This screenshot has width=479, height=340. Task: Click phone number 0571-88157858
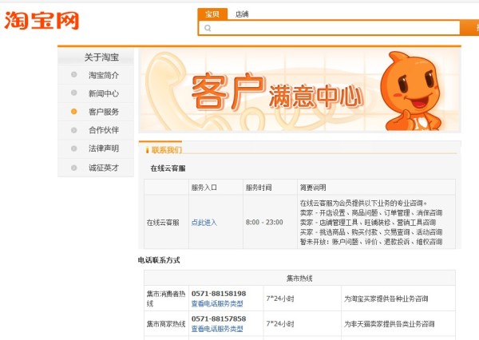pyautogui.click(x=219, y=318)
